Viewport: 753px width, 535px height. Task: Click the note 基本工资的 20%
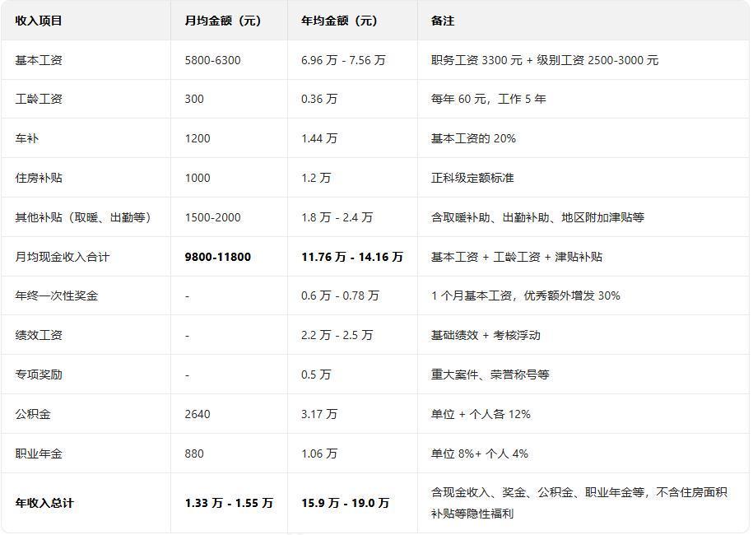tap(473, 138)
